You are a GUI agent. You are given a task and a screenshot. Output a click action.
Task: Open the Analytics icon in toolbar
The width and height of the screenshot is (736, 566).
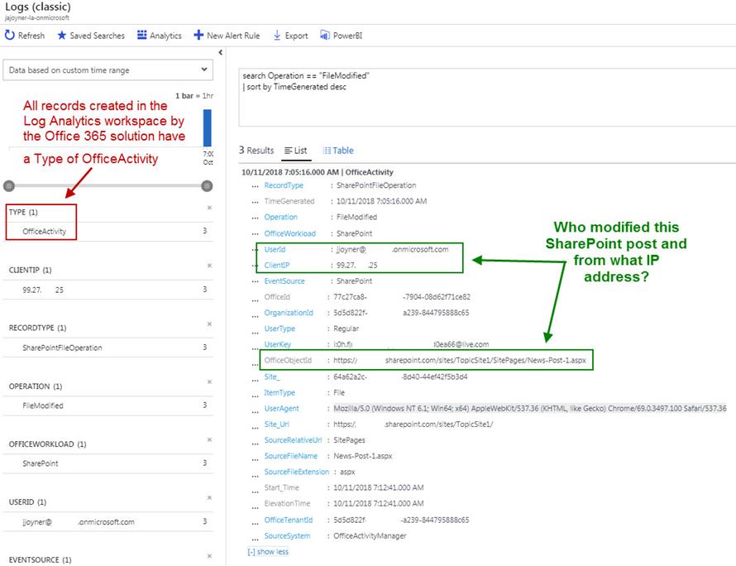[x=142, y=36]
